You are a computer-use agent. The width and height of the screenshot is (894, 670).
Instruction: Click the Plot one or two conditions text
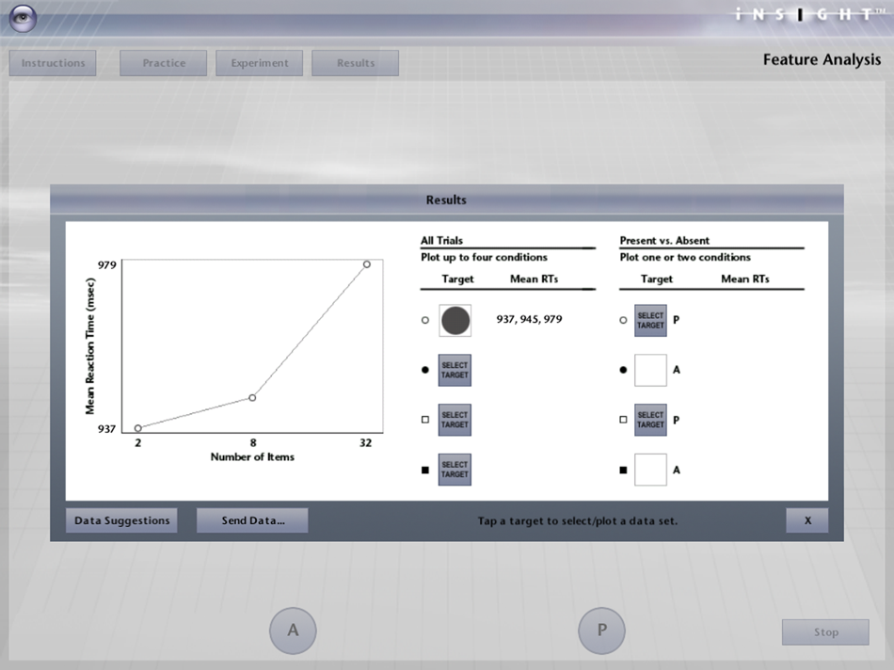coord(685,257)
